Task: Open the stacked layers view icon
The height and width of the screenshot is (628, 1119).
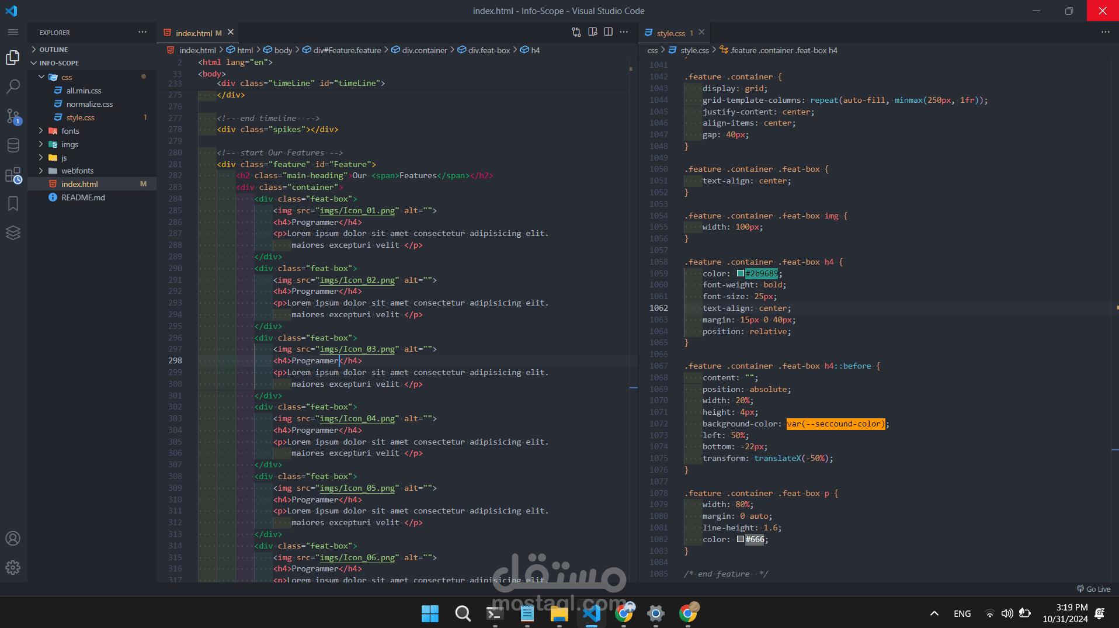Action: pyautogui.click(x=13, y=233)
